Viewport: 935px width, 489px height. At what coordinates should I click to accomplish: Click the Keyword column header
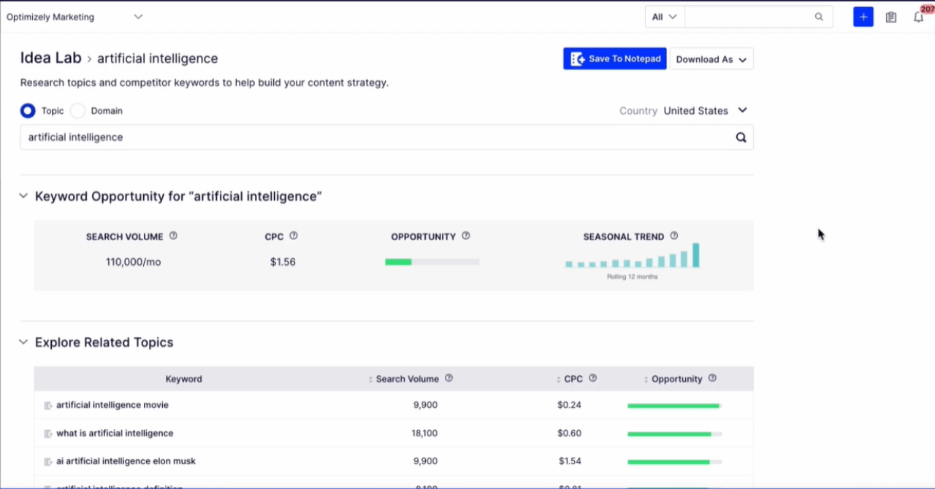point(184,380)
